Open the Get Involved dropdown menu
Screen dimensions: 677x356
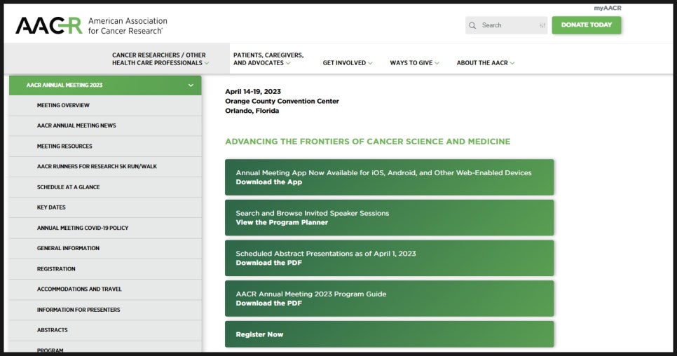coord(348,63)
